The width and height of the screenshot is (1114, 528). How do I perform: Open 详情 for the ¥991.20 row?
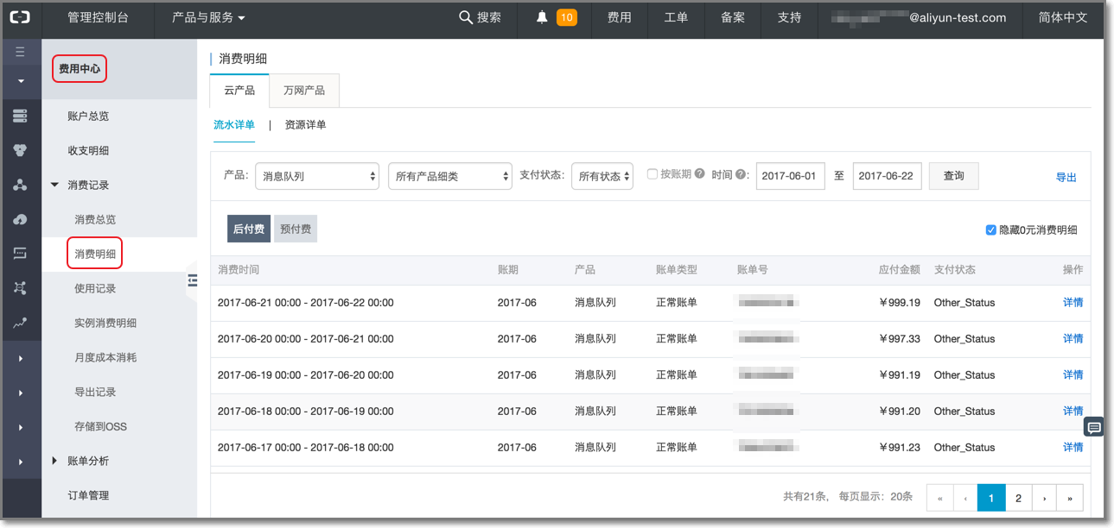click(1073, 412)
